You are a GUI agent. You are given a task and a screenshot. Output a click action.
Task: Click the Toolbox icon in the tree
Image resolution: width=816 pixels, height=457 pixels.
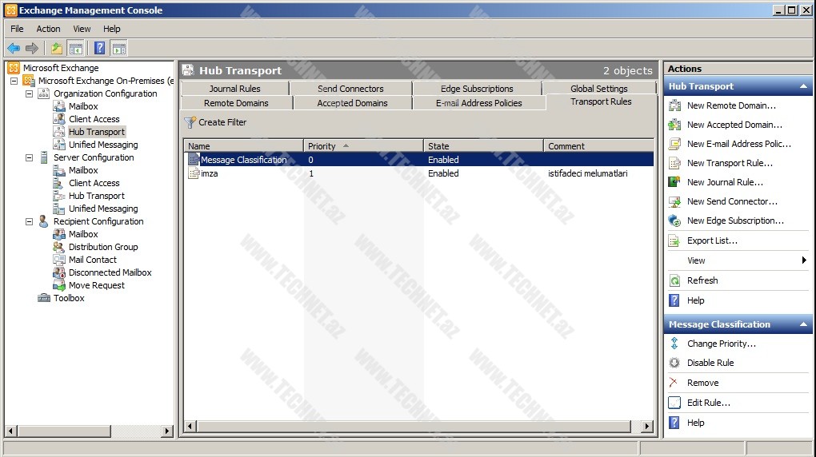pyautogui.click(x=44, y=298)
